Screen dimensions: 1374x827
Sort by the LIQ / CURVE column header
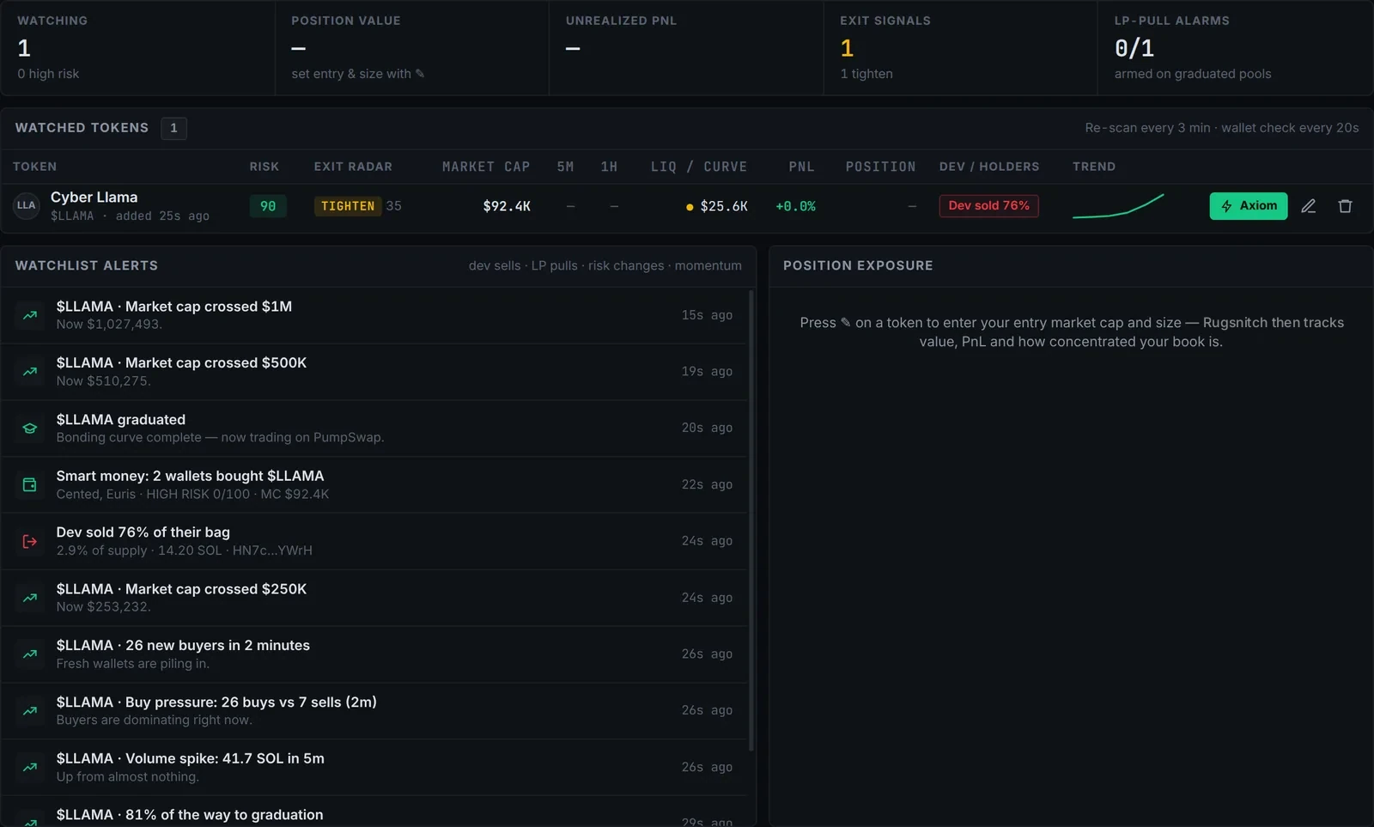pos(699,167)
